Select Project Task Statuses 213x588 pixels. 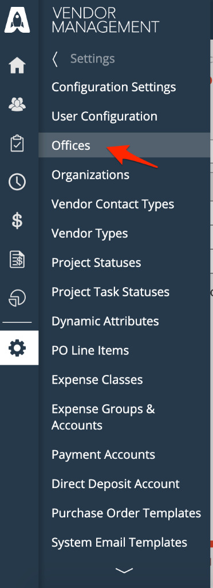pyautogui.click(x=111, y=292)
